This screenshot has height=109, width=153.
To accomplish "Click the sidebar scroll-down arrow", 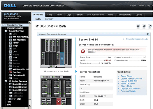I will (x=29, y=105).
